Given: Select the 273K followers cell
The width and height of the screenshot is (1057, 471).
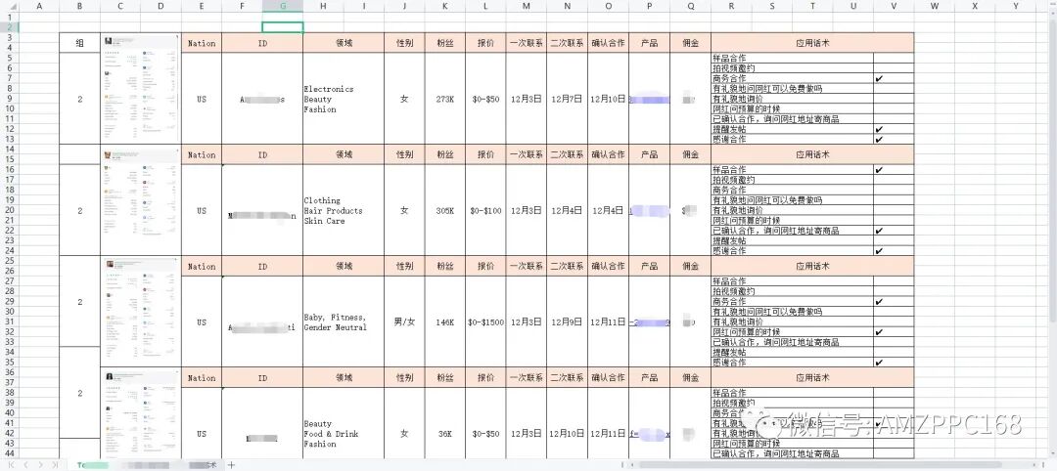Looking at the screenshot, I should coord(445,99).
